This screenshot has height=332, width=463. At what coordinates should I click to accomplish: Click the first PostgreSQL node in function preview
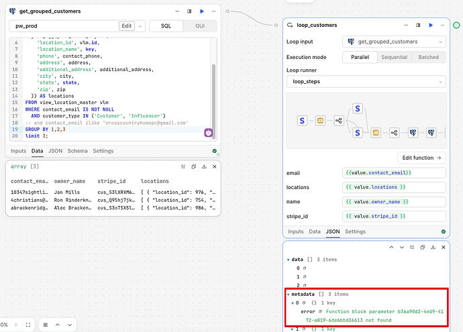pyautogui.click(x=413, y=133)
